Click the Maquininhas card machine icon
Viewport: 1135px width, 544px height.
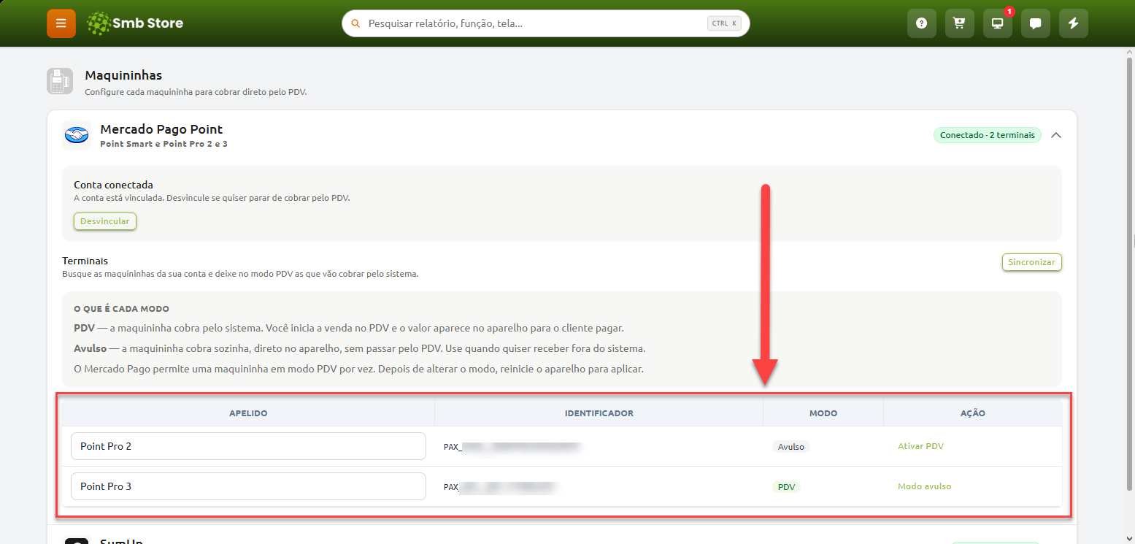point(60,81)
